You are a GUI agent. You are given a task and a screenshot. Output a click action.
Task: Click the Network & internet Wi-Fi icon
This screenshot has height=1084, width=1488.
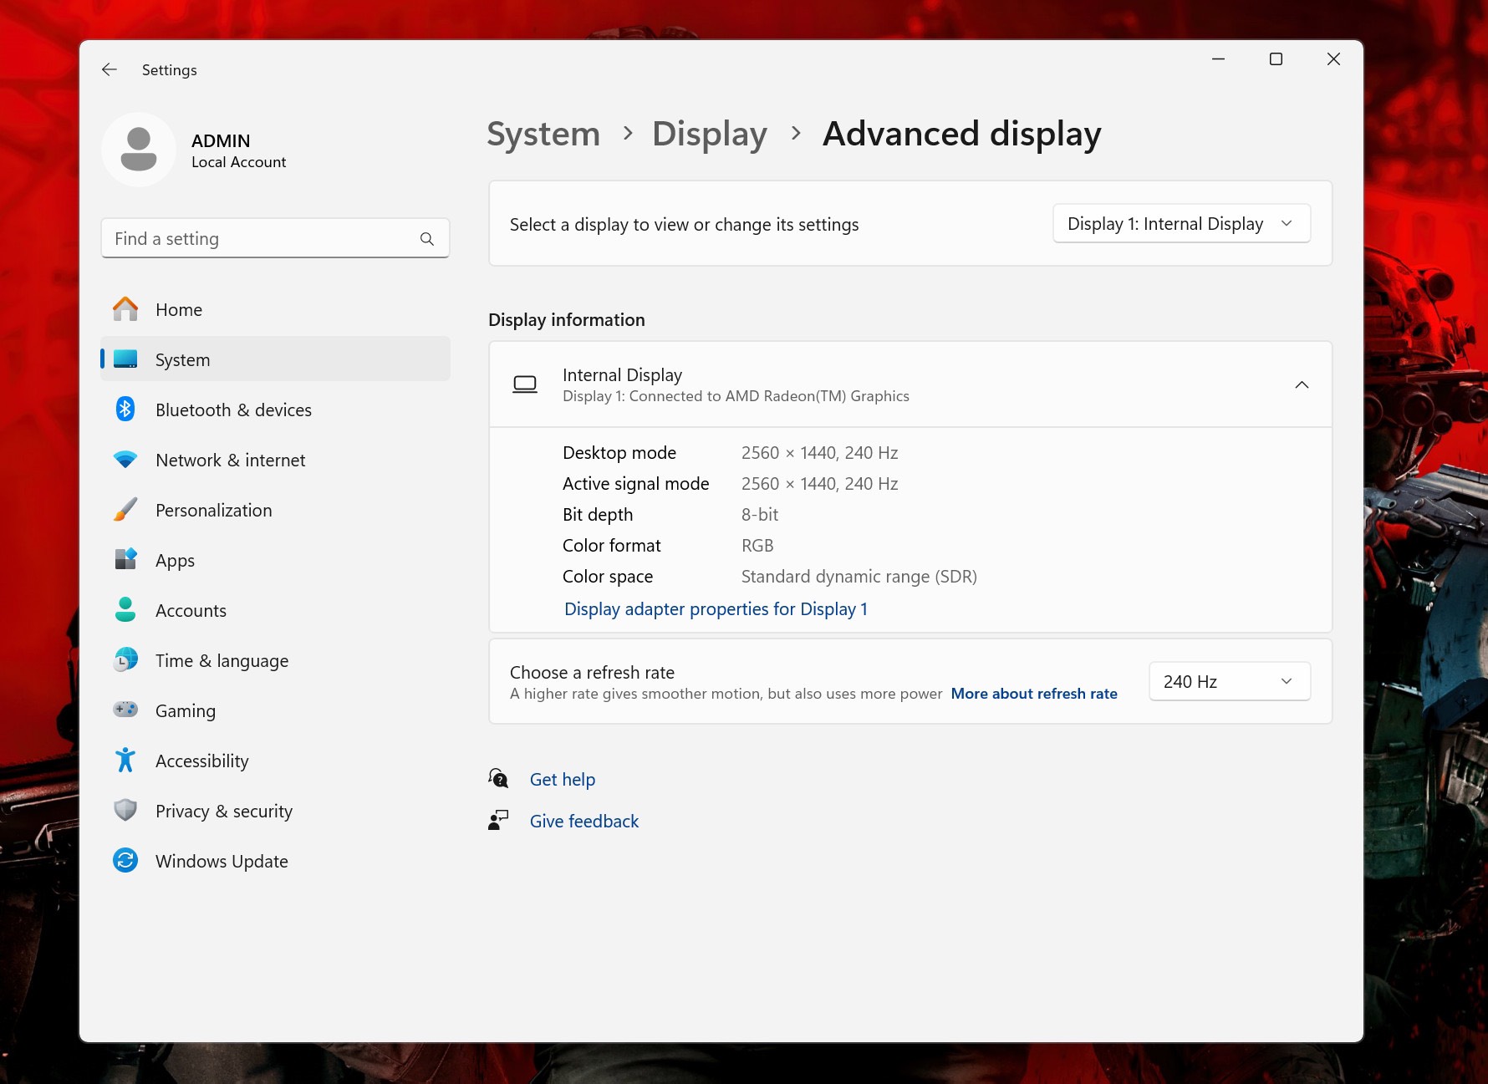coord(125,460)
